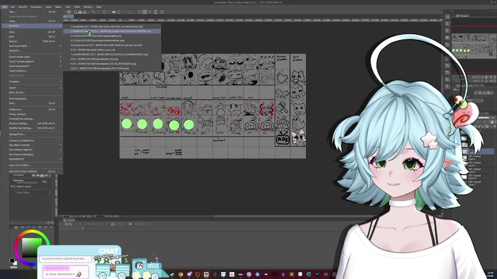Open the Filter menu
Screen dimensions: 497x279
[x=77, y=7]
